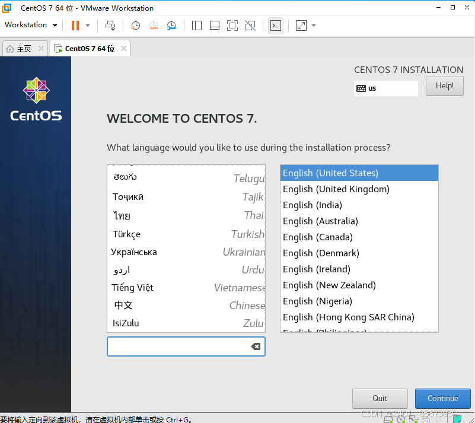Open the console view

(276, 26)
